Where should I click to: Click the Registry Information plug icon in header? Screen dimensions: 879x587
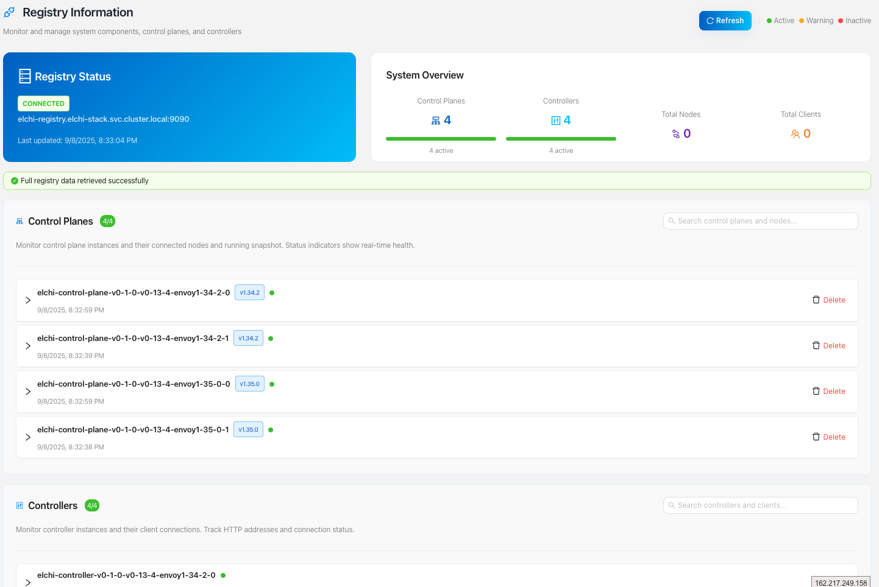9,12
